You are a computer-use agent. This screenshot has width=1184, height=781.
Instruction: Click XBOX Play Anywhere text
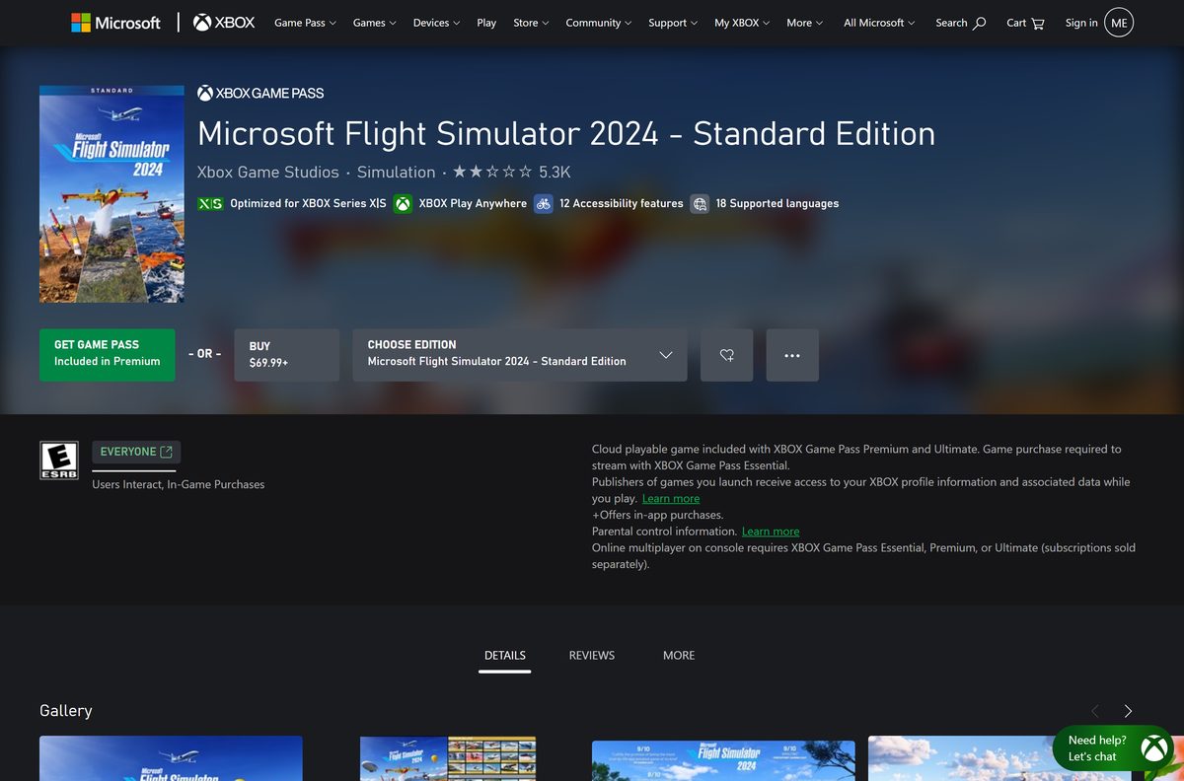[x=473, y=203]
